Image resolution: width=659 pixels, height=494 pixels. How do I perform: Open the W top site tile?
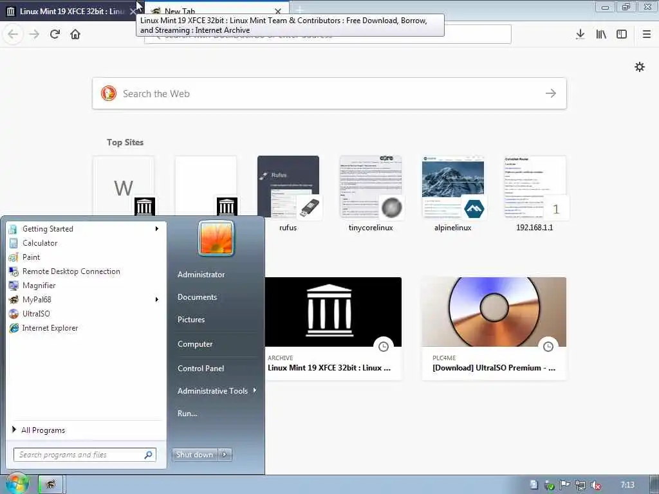click(x=124, y=186)
